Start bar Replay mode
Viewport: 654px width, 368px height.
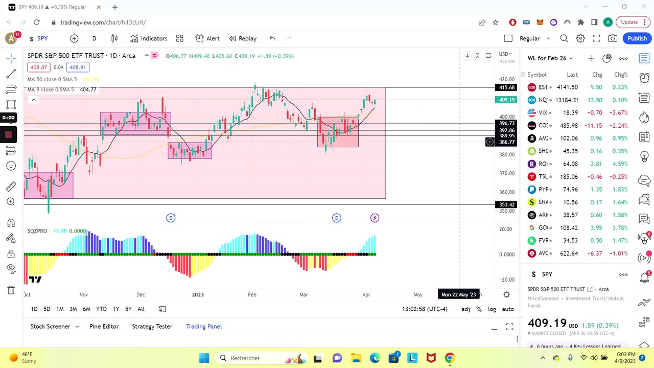pos(243,38)
